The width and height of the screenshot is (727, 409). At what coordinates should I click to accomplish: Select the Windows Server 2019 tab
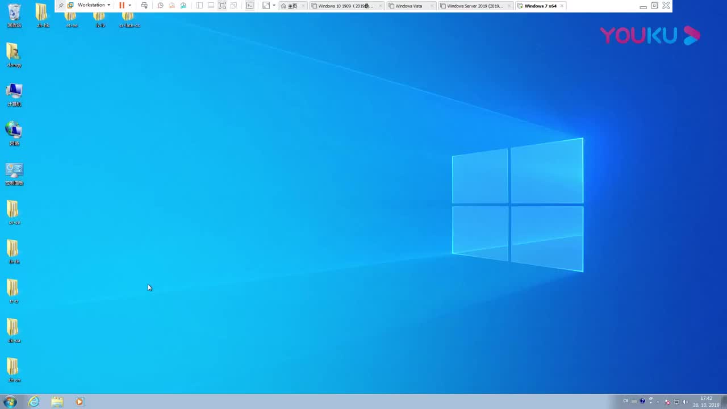475,6
